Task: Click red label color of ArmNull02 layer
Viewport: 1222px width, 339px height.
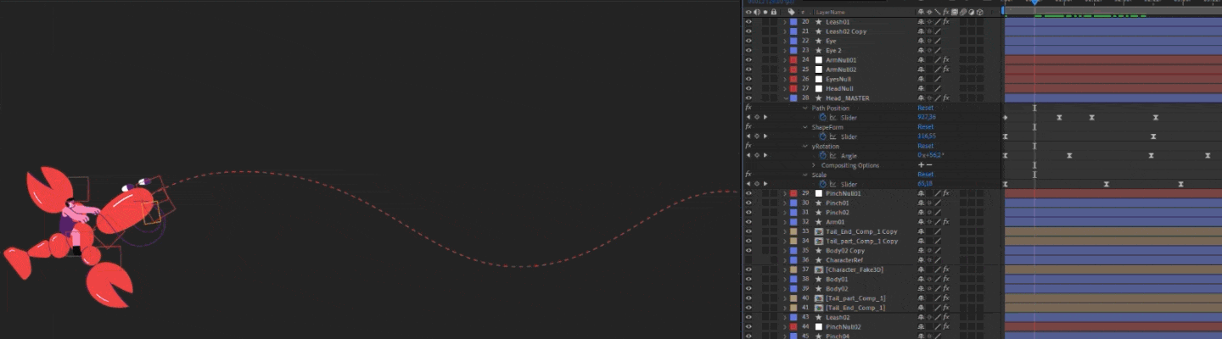Action: tap(793, 69)
